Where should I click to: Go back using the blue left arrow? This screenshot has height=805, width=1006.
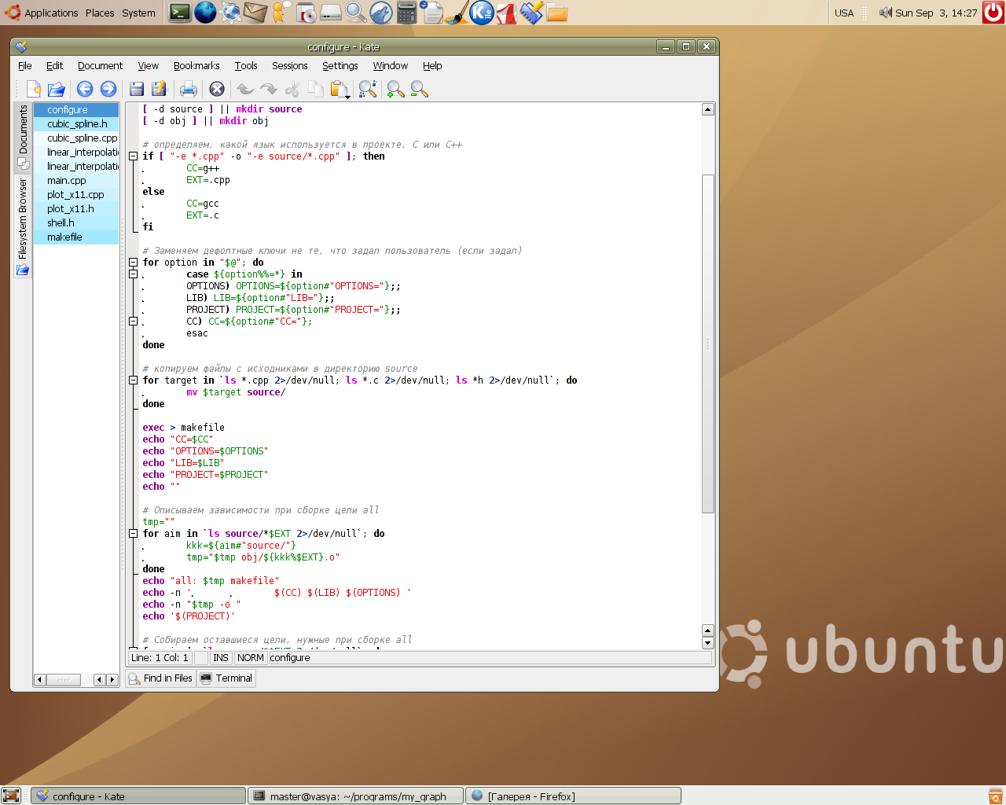point(85,89)
